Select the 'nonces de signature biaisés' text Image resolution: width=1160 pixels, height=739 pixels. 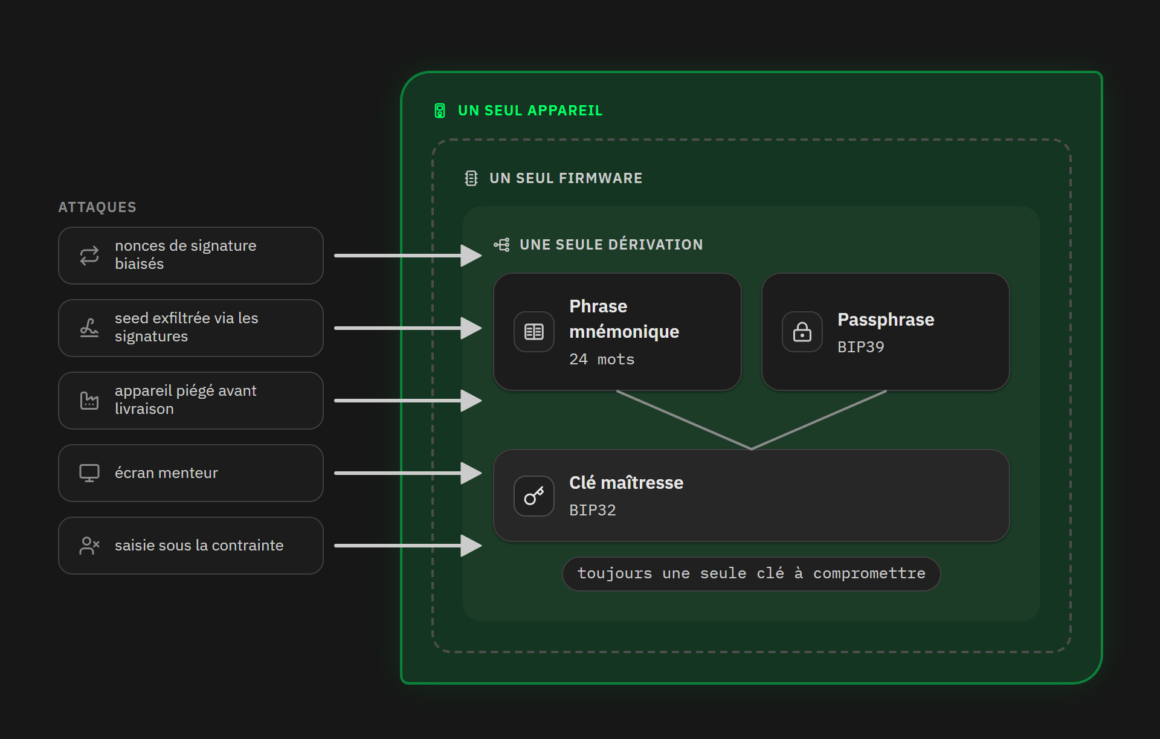tap(185, 255)
